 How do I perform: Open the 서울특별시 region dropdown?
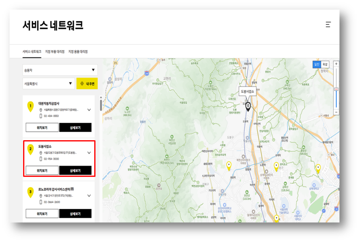48,83
